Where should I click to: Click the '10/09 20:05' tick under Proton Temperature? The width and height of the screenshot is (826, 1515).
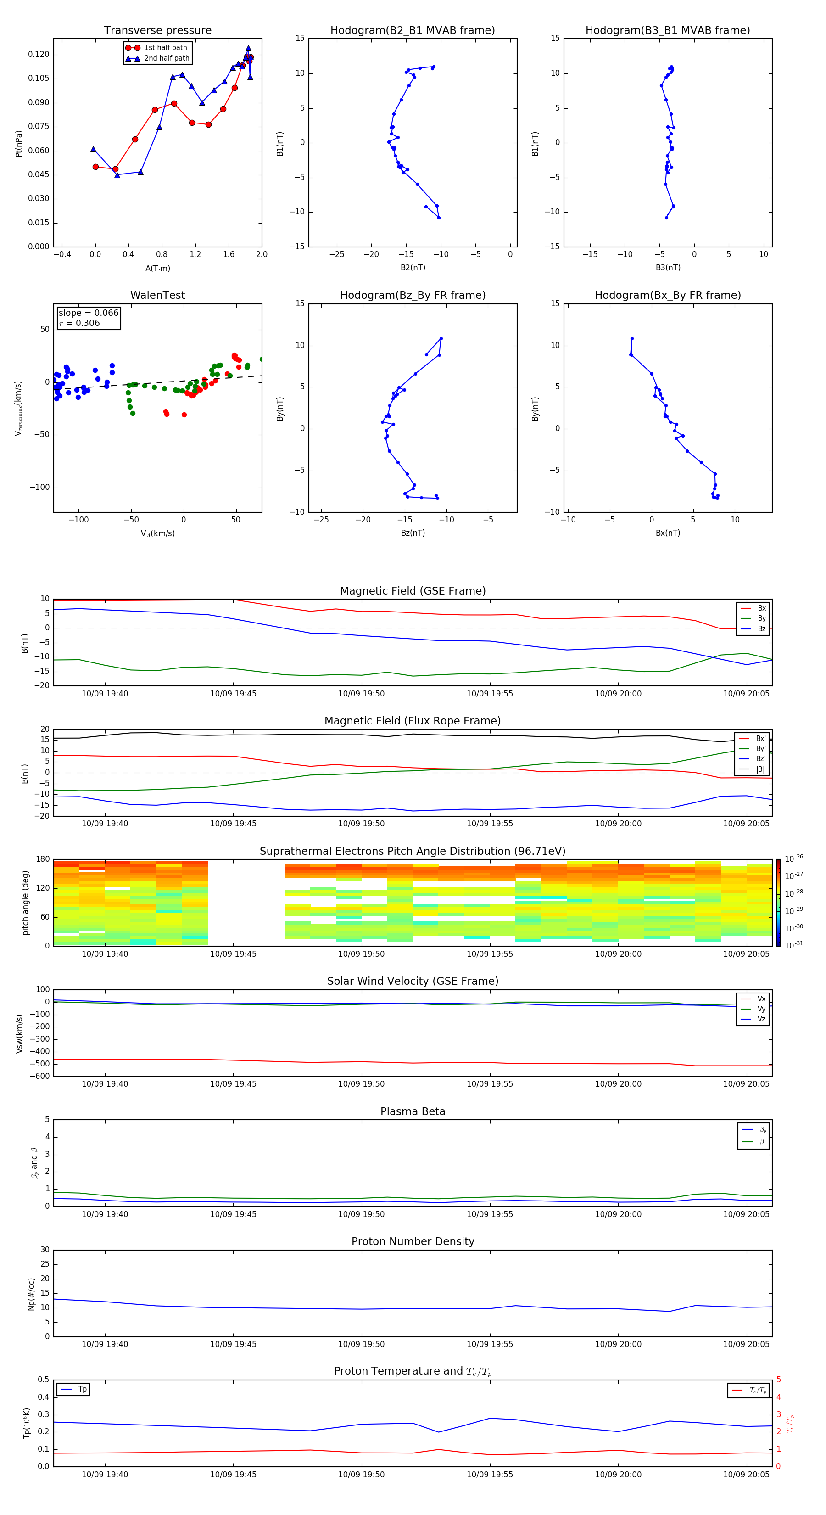point(746,1475)
